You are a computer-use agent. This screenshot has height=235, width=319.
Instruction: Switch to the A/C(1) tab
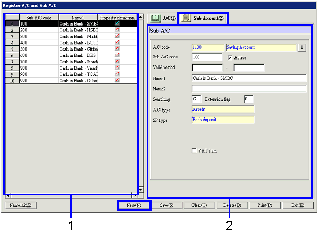162,18
